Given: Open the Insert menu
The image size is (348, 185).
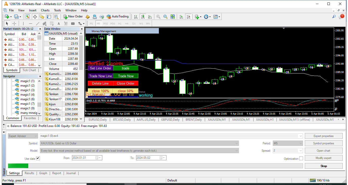Looking at the screenshot, I should point(33,10).
